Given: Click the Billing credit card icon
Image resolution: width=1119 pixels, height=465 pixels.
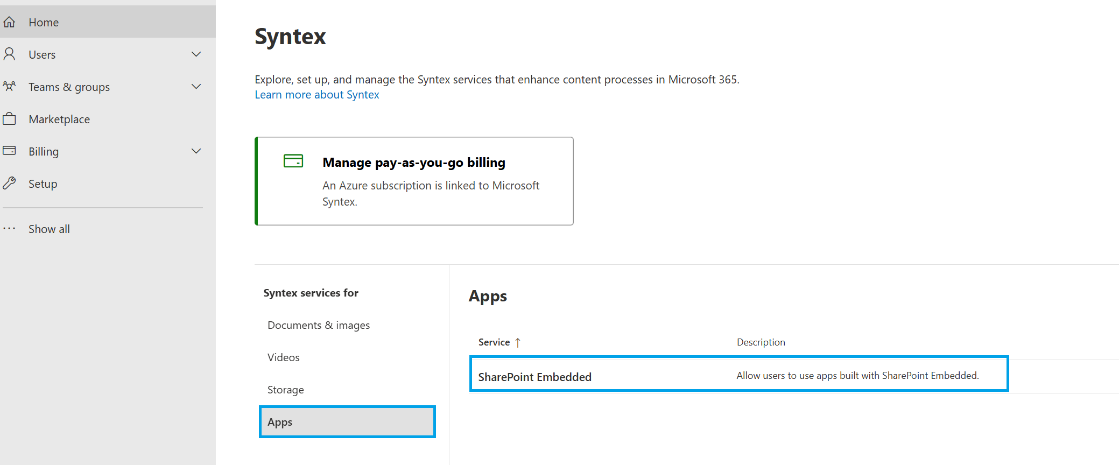Looking at the screenshot, I should [x=9, y=151].
